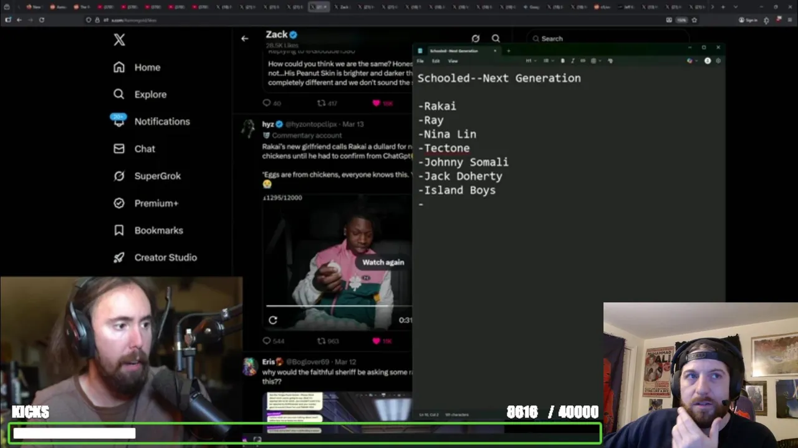Open the Notepad View menu
Image resolution: width=798 pixels, height=448 pixels.
click(x=453, y=61)
